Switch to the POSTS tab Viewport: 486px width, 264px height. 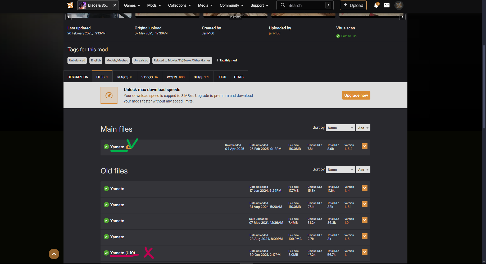pos(176,77)
